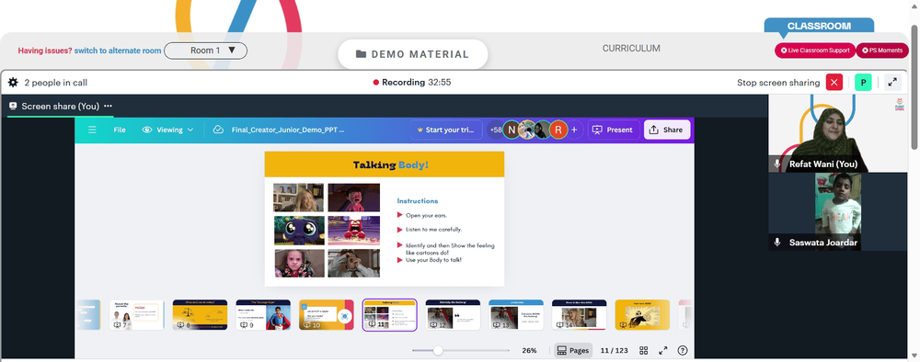Switch to the CURRICULUM tab
This screenshot has width=920, height=362.
[631, 49]
